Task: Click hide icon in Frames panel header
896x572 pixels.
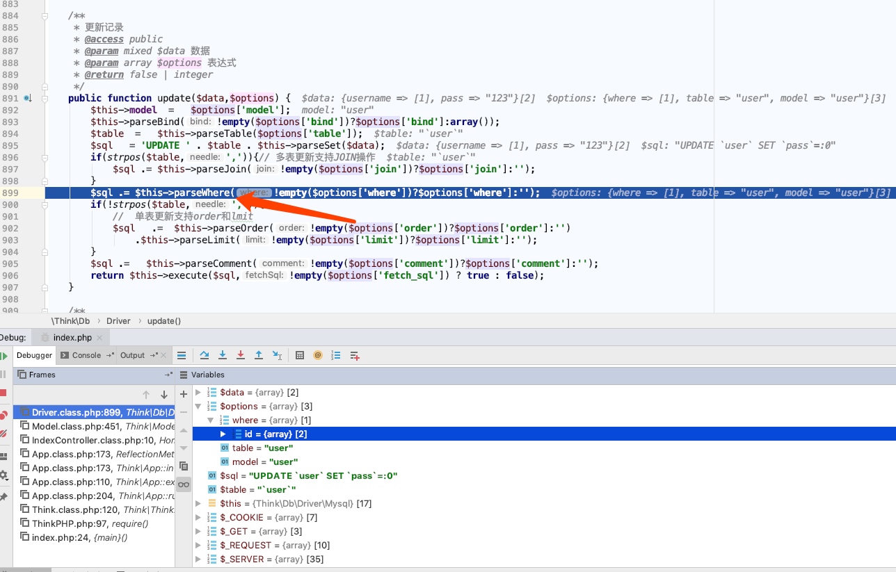Action: (x=168, y=375)
